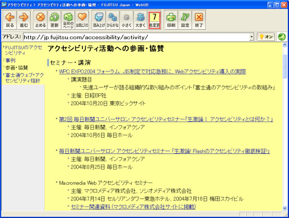289x218 pixels.
Task: Click the 先進ユーザーが語る組織的な取り組み text line
Action: 179,87
